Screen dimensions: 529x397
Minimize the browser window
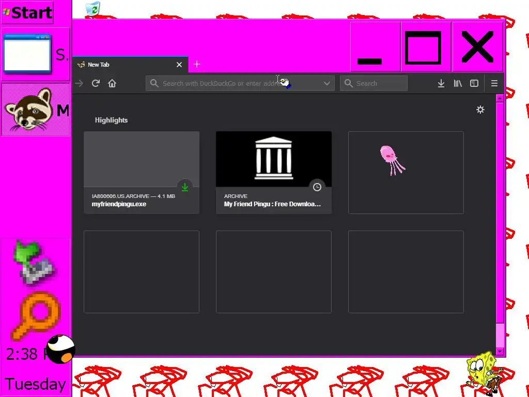pyautogui.click(x=375, y=47)
